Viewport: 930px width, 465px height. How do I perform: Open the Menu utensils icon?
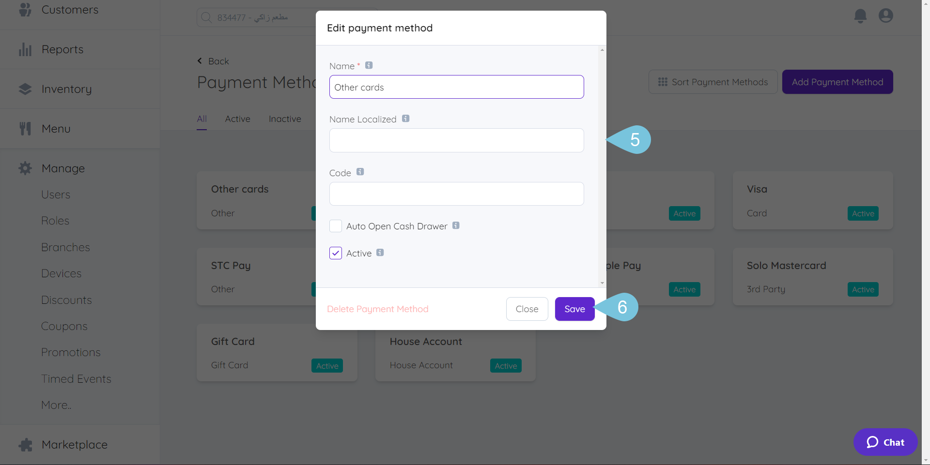click(25, 128)
